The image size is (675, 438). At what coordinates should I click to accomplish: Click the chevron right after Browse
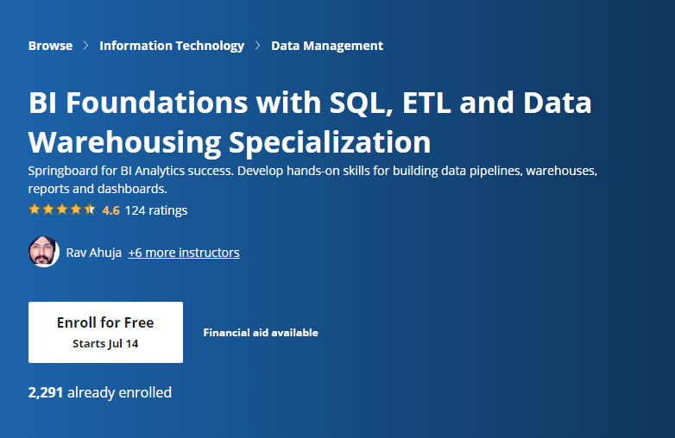[x=85, y=46]
